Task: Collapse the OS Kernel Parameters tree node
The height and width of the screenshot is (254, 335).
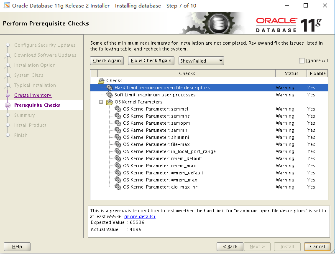Action: 101,102
